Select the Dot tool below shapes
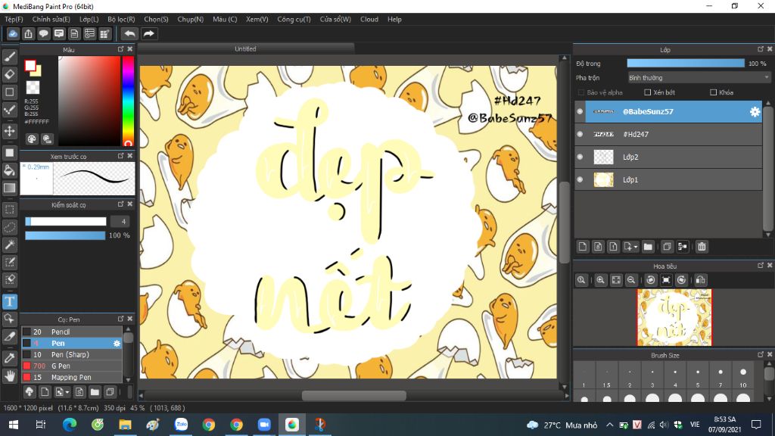 pos(9,110)
